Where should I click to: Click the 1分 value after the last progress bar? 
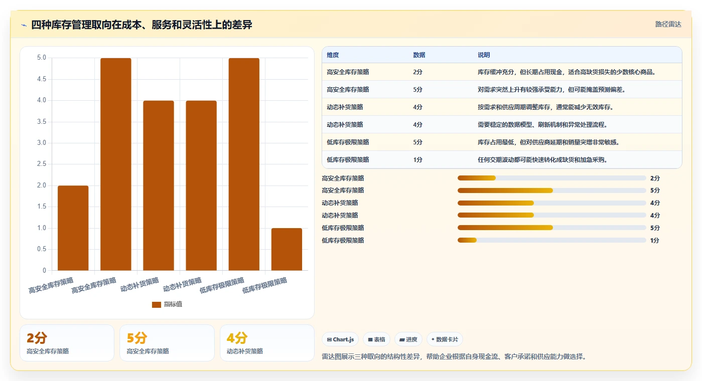coord(655,240)
